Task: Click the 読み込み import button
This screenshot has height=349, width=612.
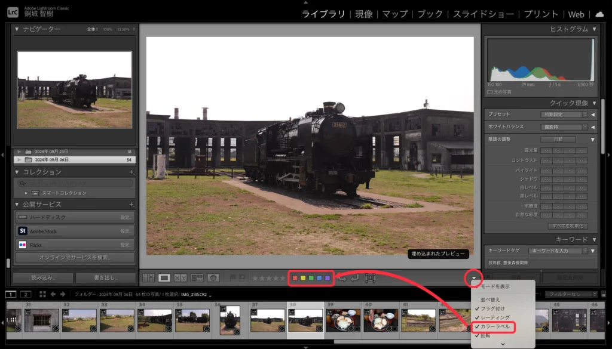Action: (42, 277)
